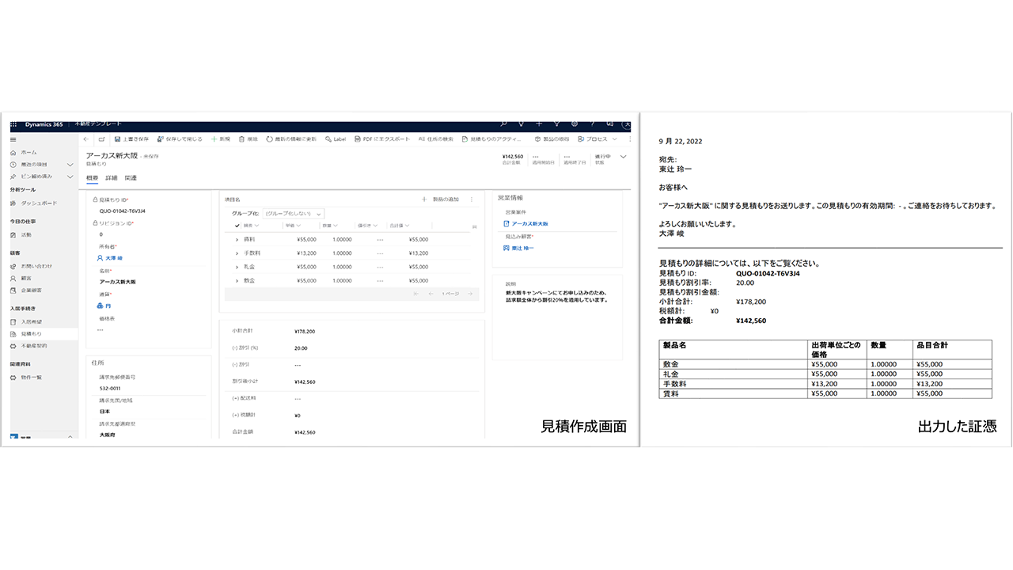Expand the 手数料 row in the grid
This screenshot has height=570, width=1013.
237,253
